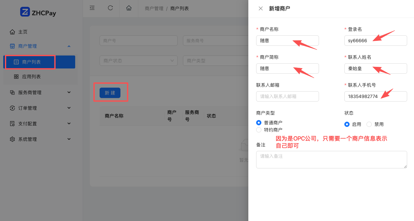Expand the 订单管理 menu chevron
This screenshot has height=221, width=414.
[69, 108]
